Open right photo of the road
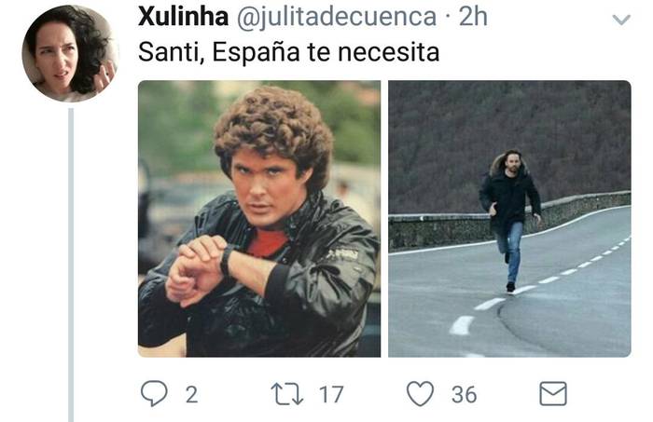 click(x=509, y=219)
